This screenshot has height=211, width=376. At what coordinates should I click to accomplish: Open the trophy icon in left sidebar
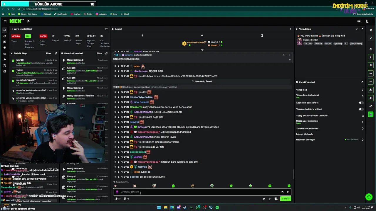[5, 48]
